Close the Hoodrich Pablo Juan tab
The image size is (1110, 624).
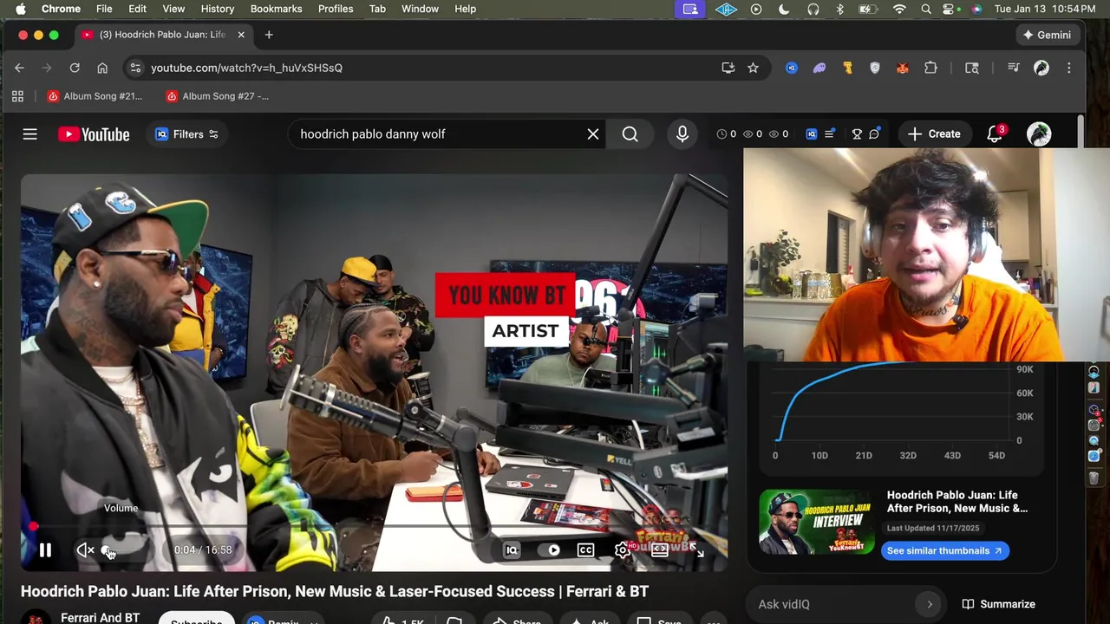(x=241, y=35)
